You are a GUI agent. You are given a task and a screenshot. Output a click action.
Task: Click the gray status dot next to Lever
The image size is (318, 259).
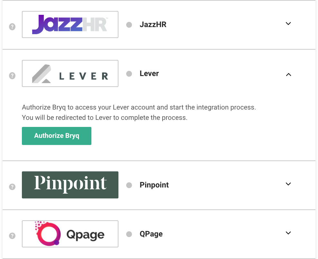pos(129,74)
